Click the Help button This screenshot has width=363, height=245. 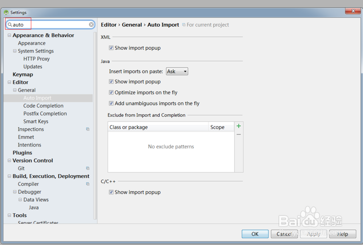(x=343, y=234)
